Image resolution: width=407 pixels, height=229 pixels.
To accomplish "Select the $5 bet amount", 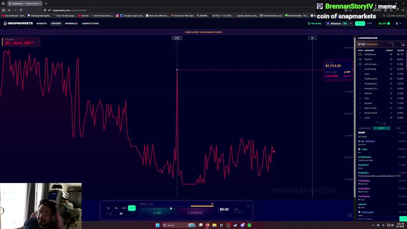I will (x=116, y=208).
